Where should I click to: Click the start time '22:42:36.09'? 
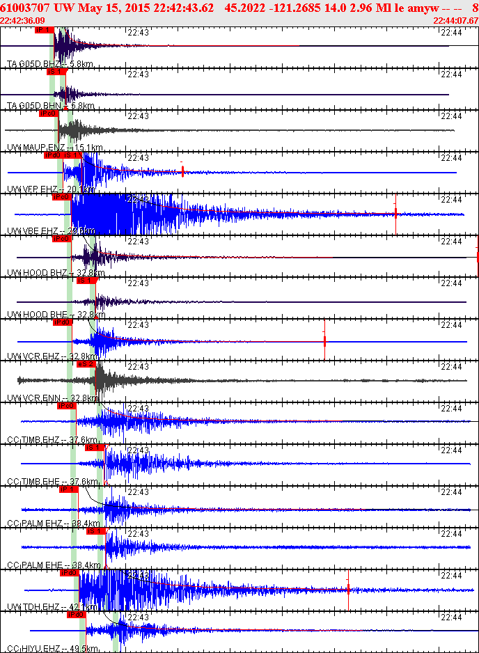(x=22, y=20)
